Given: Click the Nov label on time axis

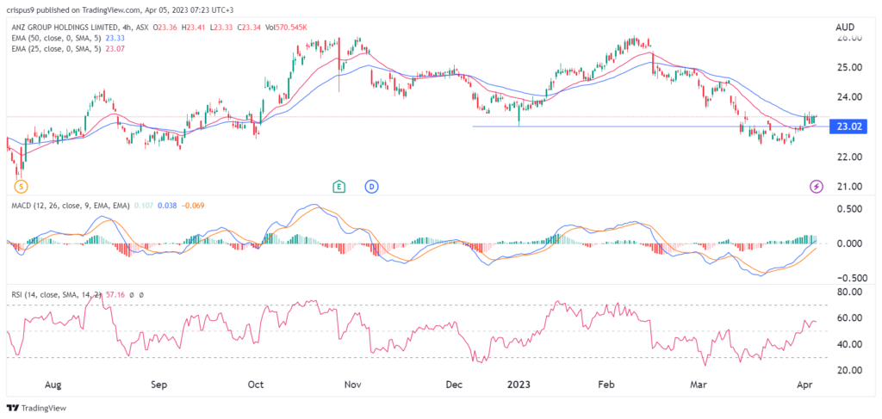Looking at the screenshot, I should [352, 385].
